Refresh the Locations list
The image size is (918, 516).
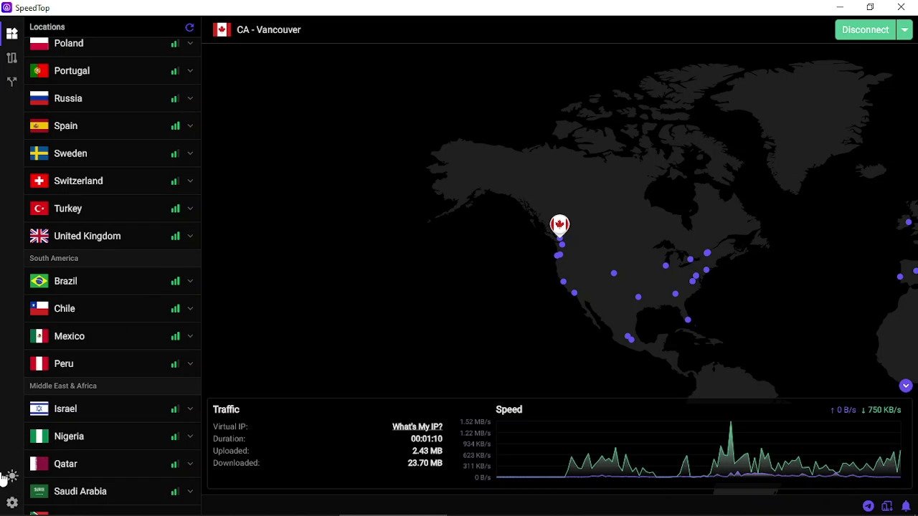coord(189,27)
